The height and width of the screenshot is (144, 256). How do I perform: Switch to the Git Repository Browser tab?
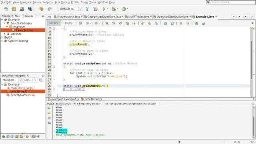(89, 104)
